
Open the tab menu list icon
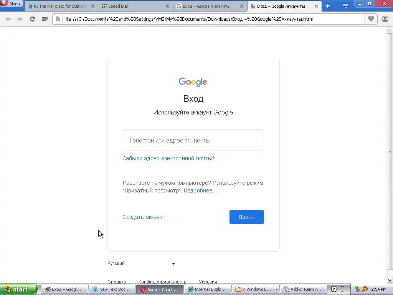coord(345,6)
